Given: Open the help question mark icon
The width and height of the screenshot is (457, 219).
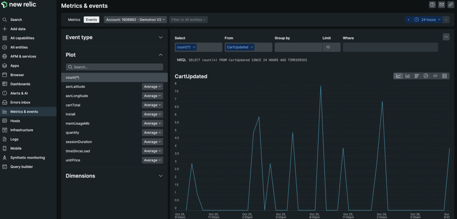Looking at the screenshot, I should click(x=432, y=5).
